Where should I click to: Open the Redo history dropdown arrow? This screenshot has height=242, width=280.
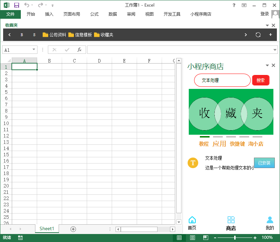click(x=46, y=5)
